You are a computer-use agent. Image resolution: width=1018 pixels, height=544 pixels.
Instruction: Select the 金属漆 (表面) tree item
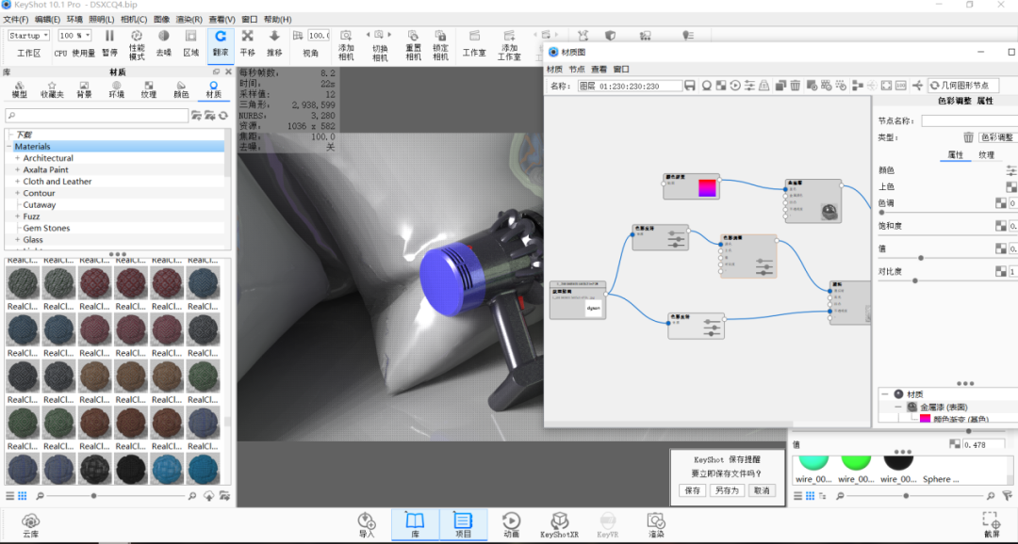click(x=944, y=408)
